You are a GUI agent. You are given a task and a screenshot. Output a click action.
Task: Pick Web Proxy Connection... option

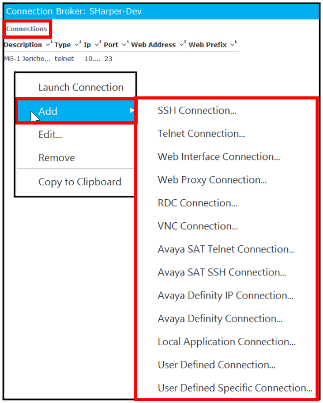click(212, 180)
